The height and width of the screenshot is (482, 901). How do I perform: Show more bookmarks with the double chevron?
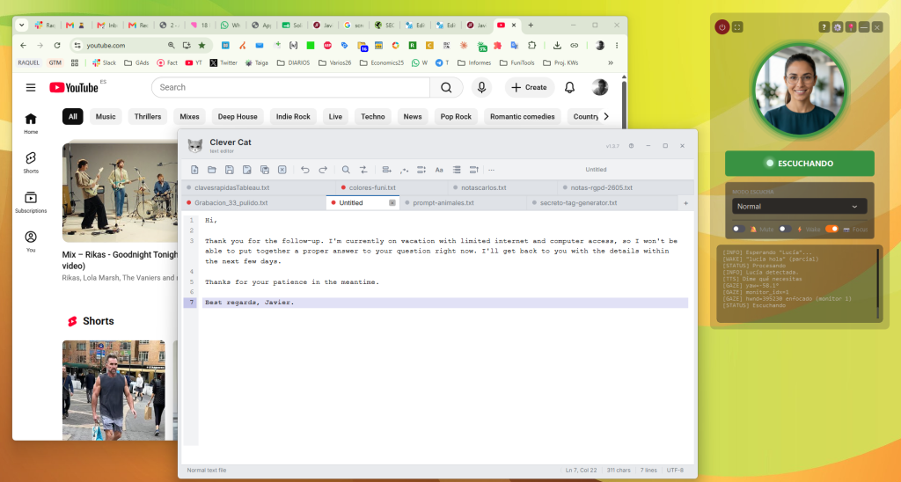click(x=611, y=62)
